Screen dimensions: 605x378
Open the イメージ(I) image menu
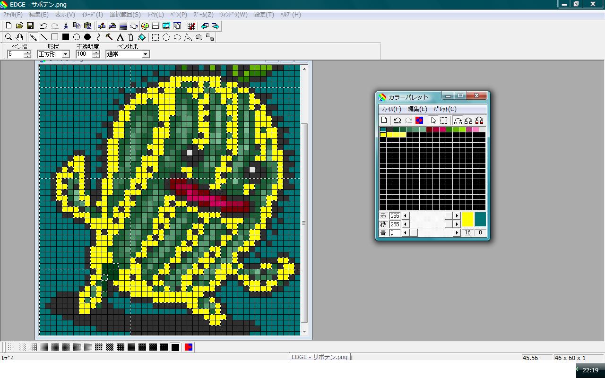tap(92, 14)
